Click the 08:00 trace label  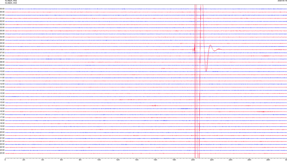[2, 59]
